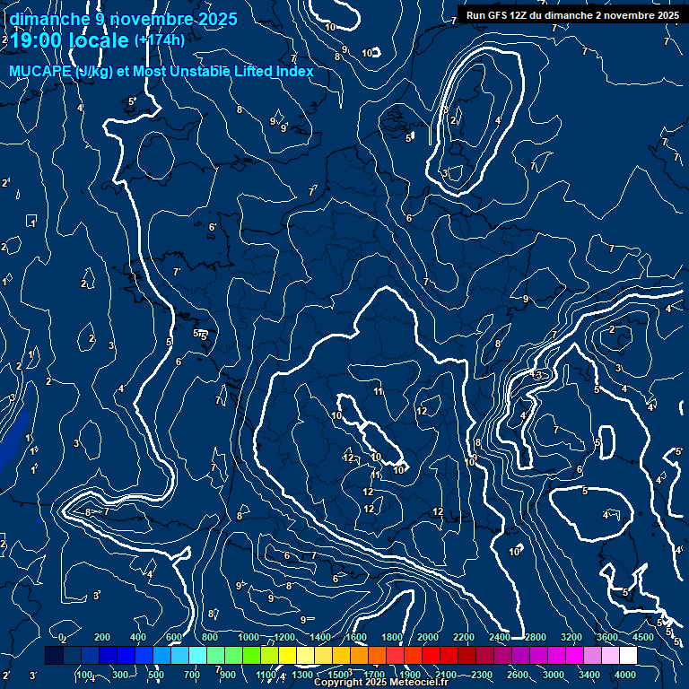
Task: Click the lifted index value 11 on map
Action: click(x=379, y=392)
